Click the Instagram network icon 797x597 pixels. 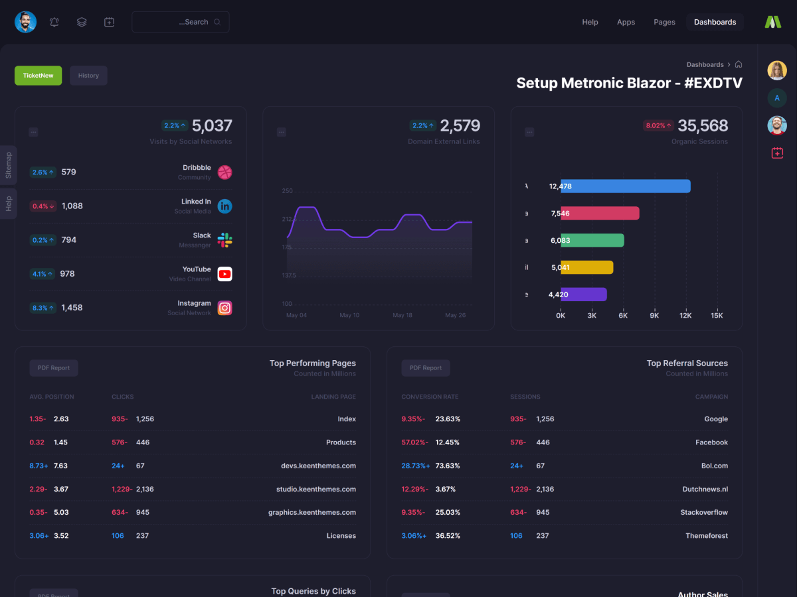pos(225,308)
